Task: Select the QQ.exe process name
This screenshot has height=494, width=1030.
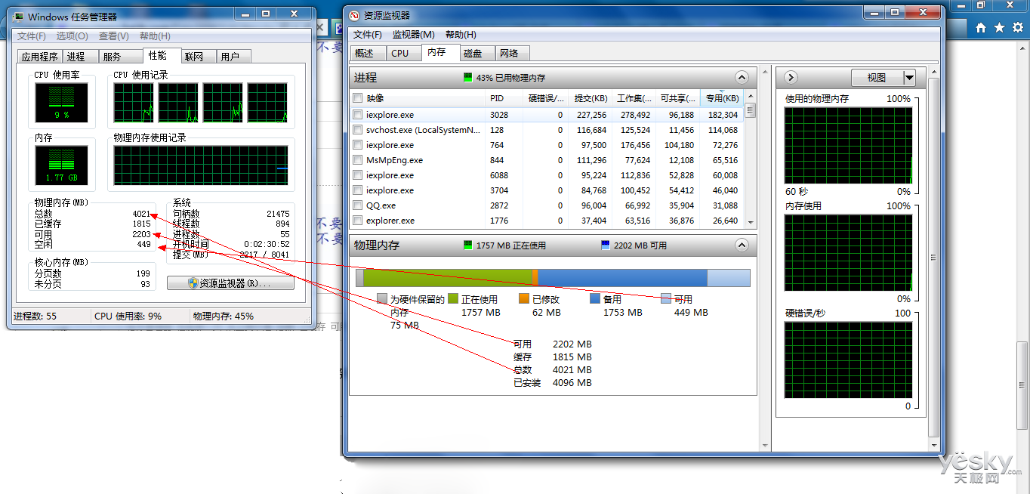Action: (381, 205)
